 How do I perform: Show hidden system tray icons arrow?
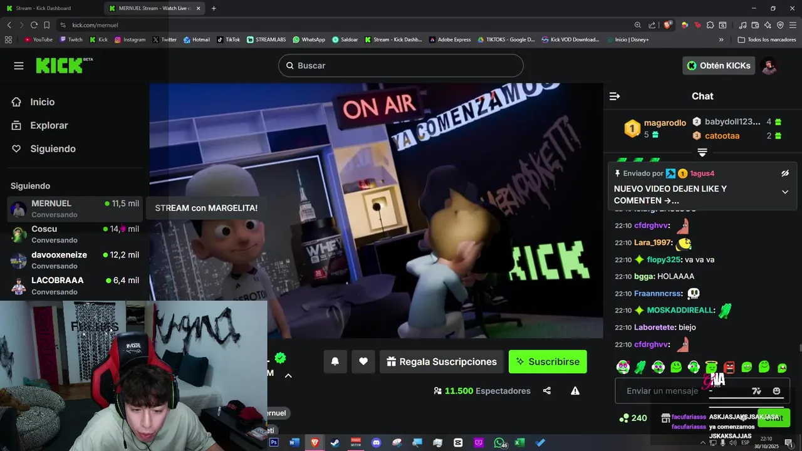pyautogui.click(x=702, y=443)
